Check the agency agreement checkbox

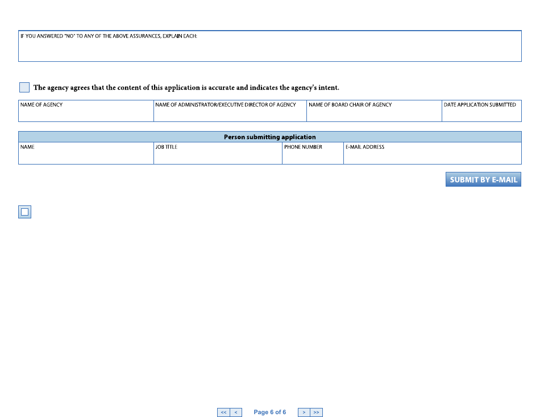(24, 87)
